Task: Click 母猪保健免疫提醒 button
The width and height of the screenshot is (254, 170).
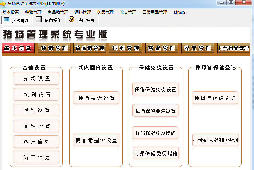Action: pyautogui.click(x=155, y=153)
